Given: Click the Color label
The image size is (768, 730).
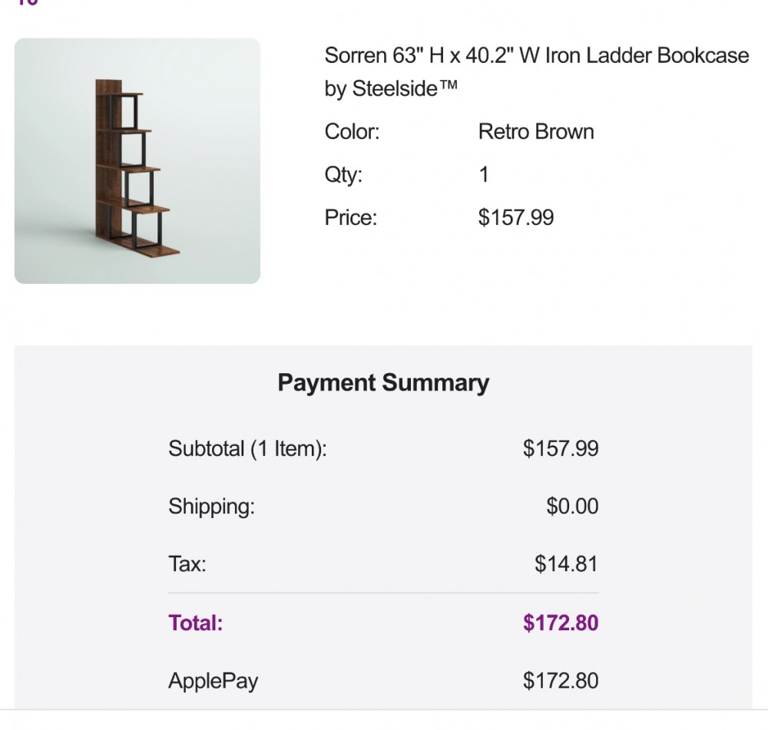Looking at the screenshot, I should (x=352, y=132).
